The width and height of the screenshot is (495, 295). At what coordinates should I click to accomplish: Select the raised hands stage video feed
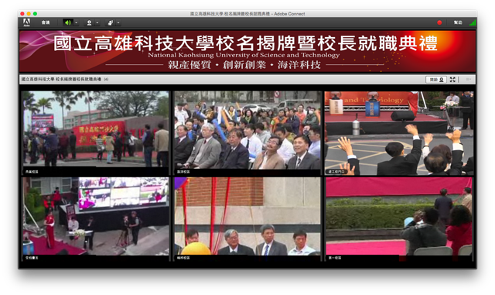[399, 133]
